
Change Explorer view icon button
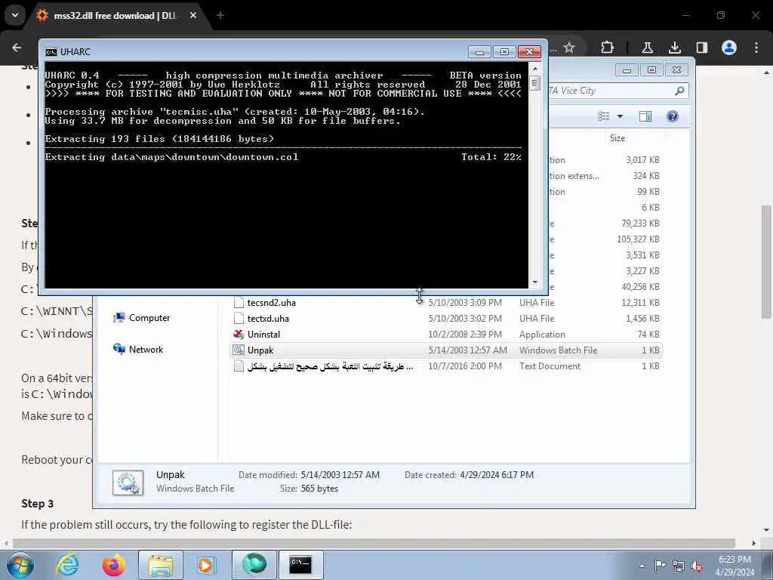[603, 116]
